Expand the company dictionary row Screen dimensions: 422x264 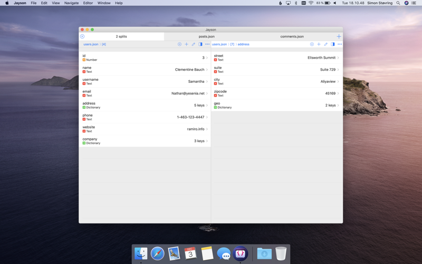point(145,141)
